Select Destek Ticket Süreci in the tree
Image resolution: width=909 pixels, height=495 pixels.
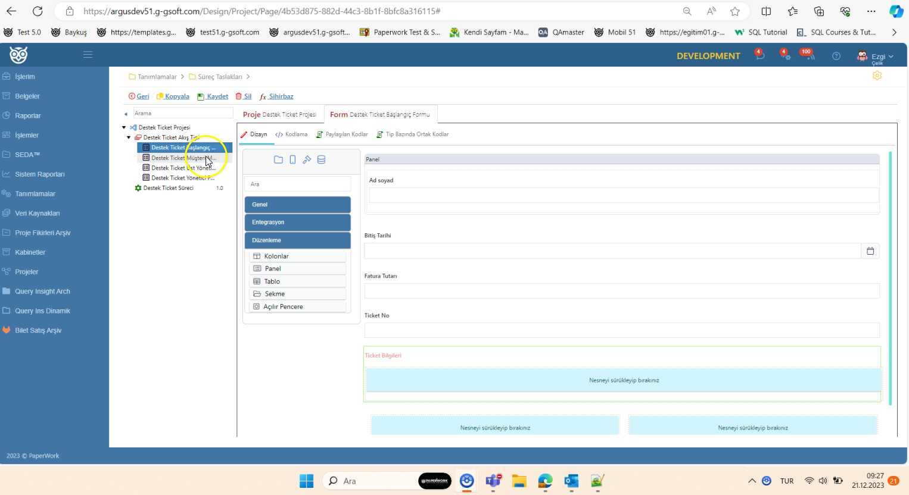pyautogui.click(x=168, y=188)
